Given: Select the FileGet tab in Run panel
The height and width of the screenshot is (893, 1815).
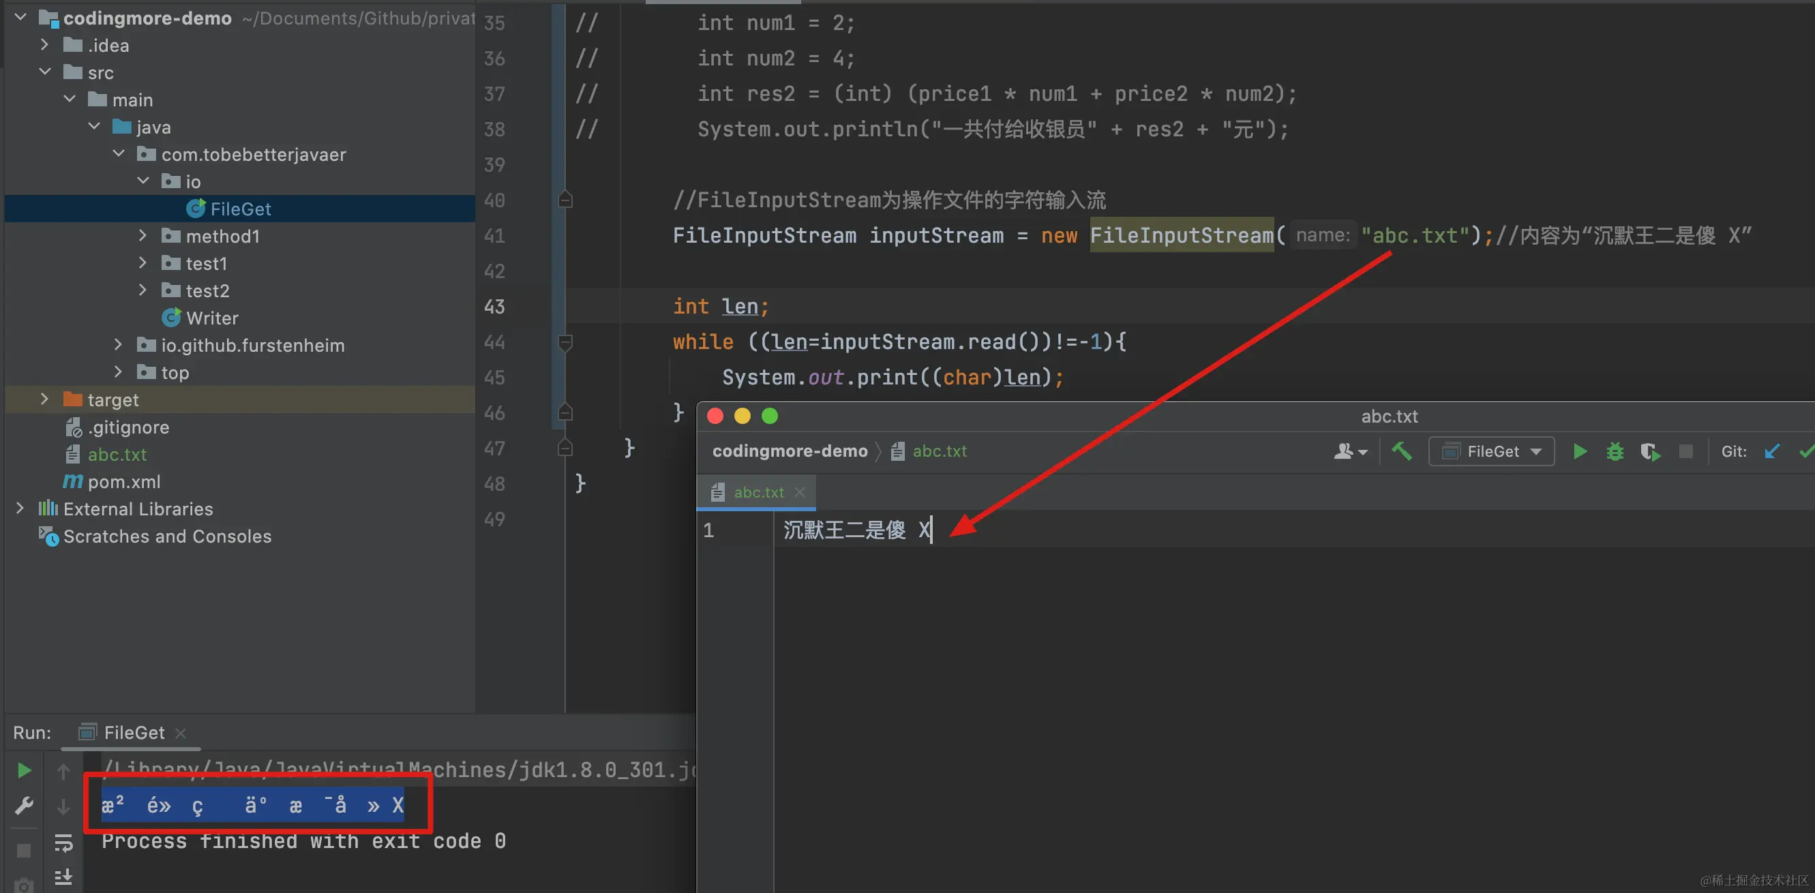Looking at the screenshot, I should (x=133, y=732).
